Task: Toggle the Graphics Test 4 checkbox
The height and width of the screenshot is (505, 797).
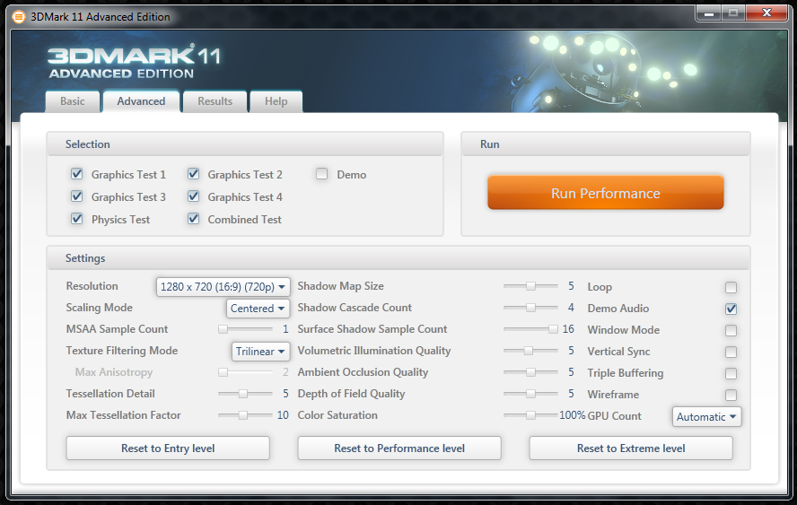Action: pyautogui.click(x=193, y=196)
